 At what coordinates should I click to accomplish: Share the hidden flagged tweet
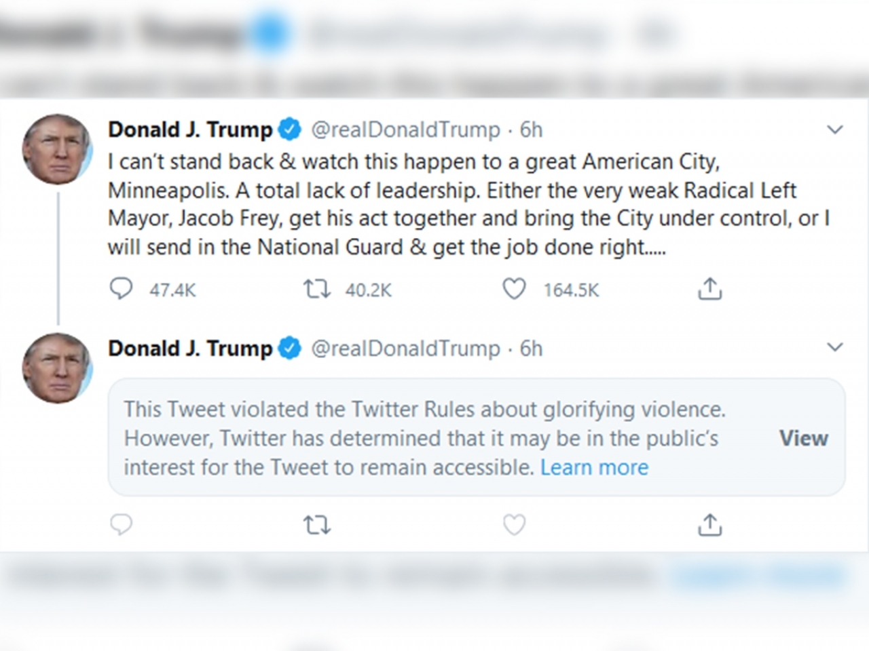coord(709,525)
